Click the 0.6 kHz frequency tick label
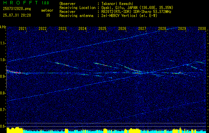The image size is (209, 133). point(3,126)
